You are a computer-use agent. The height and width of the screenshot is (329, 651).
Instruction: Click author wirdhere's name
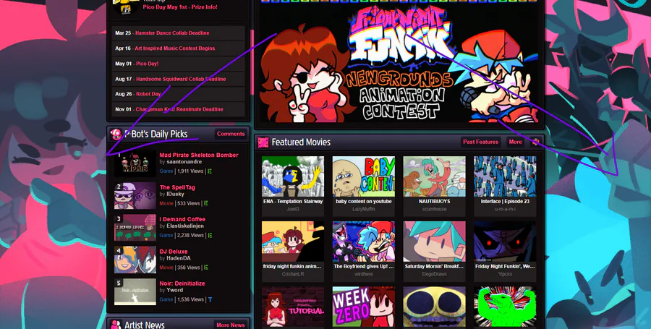[x=364, y=274]
